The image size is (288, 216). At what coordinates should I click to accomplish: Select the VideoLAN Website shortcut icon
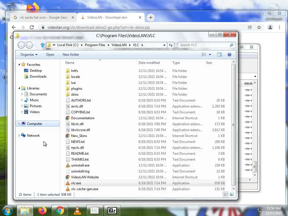coord(68,177)
